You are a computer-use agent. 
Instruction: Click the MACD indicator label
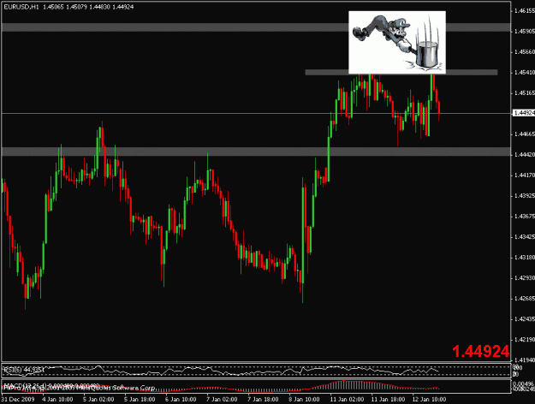(51, 386)
